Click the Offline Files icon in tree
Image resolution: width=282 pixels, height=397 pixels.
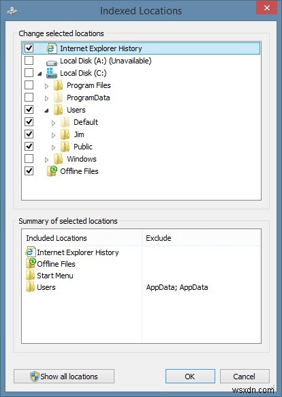click(52, 171)
